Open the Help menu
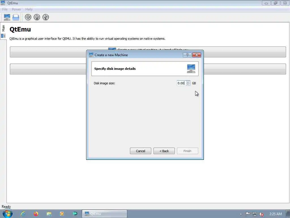 [29, 9]
